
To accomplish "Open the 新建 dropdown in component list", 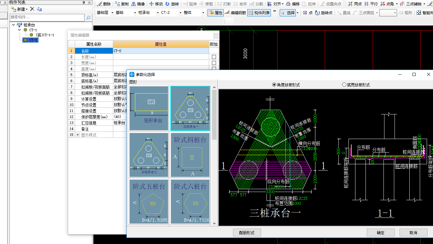I will point(27,9).
